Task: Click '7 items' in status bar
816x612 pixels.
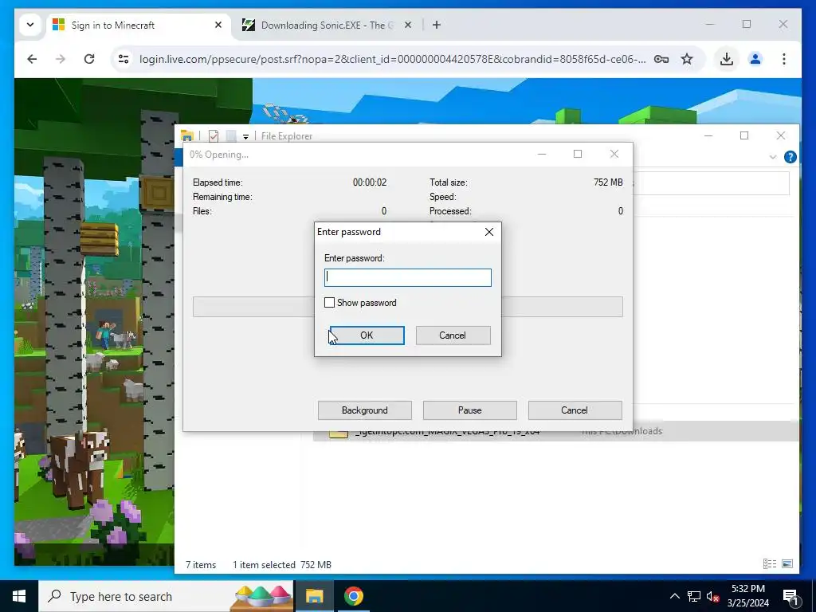Action: click(x=201, y=565)
